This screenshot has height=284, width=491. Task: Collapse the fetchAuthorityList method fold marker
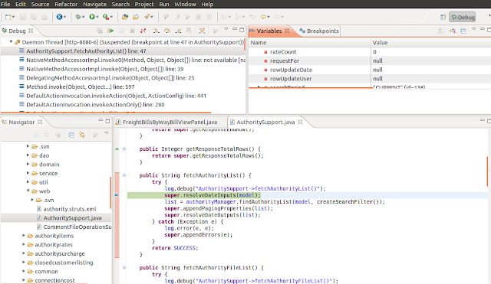point(124,175)
